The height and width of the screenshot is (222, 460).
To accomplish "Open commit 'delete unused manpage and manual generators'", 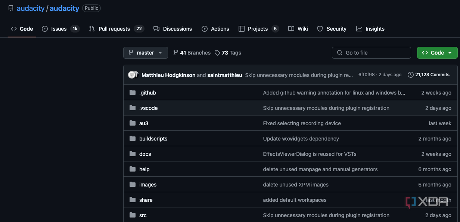I will [x=320, y=169].
